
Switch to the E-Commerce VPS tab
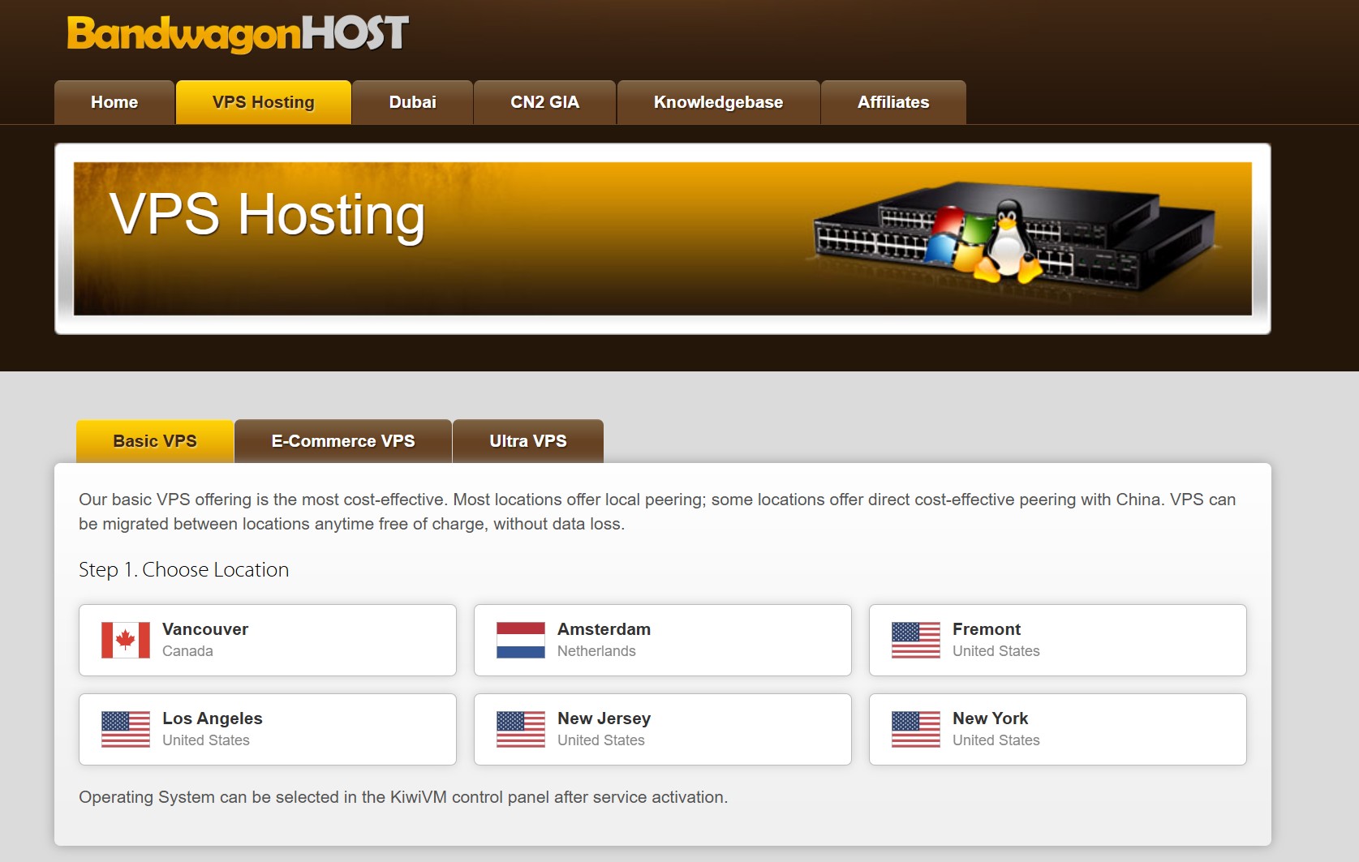coord(342,441)
